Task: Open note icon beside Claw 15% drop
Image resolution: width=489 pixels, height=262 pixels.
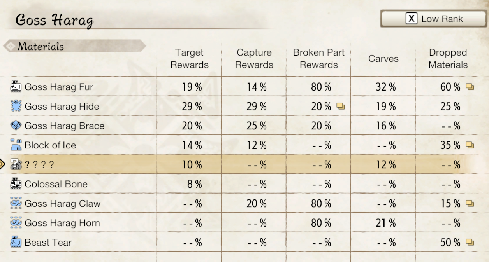Action: coord(470,204)
